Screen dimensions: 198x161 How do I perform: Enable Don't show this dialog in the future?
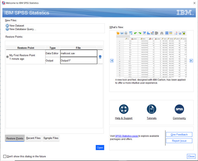click(x=5, y=156)
